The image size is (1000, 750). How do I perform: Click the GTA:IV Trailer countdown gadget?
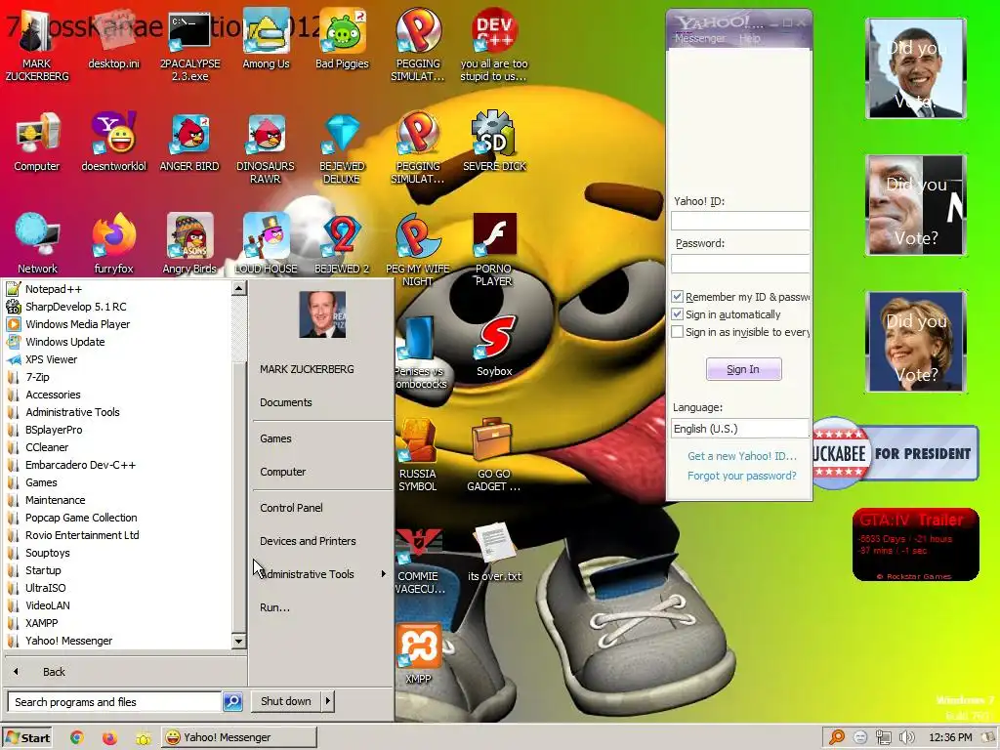point(916,544)
